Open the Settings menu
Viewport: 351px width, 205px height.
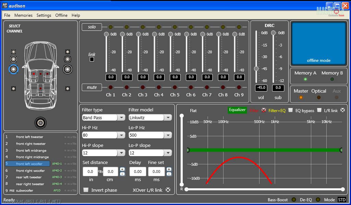[44, 15]
